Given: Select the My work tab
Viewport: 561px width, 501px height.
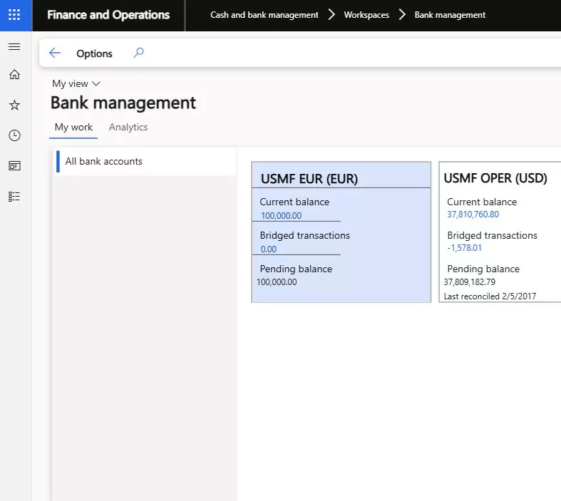Looking at the screenshot, I should click(73, 128).
